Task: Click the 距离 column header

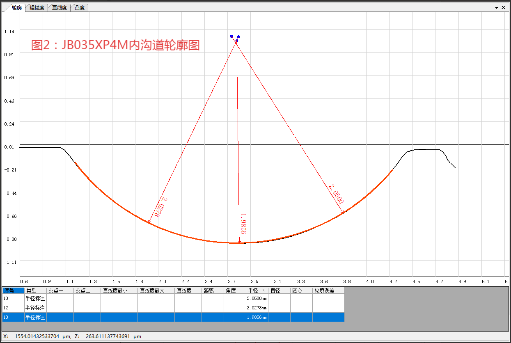Action: 213,290
